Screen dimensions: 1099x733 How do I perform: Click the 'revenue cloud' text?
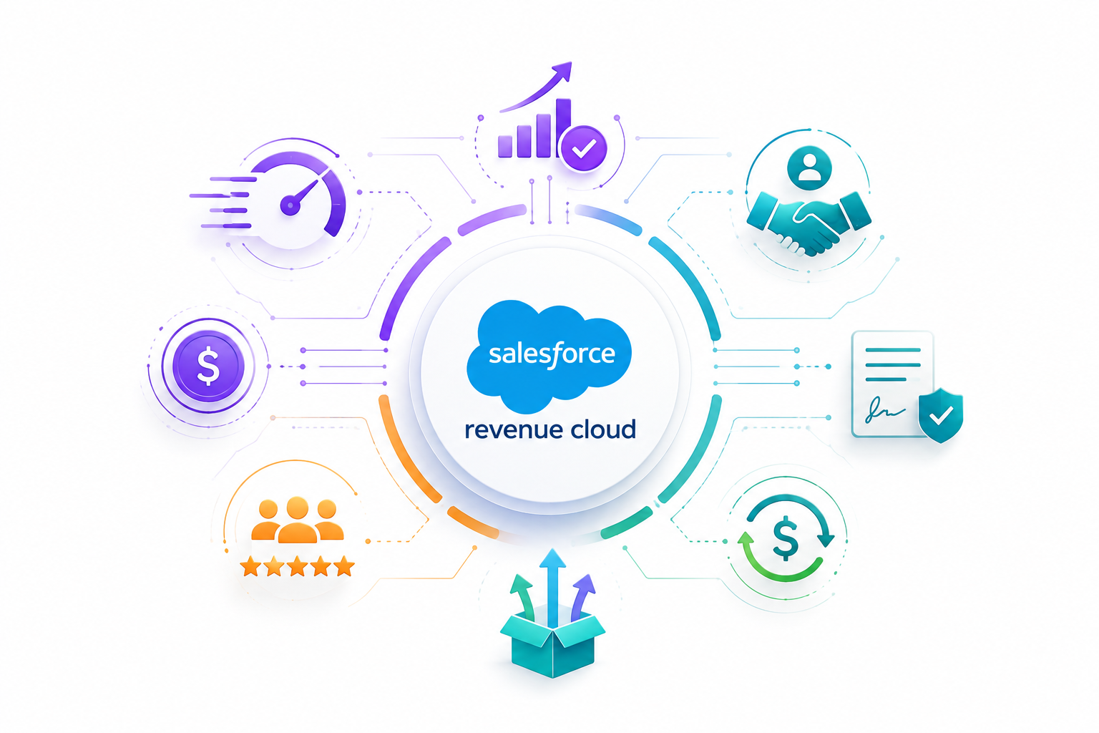[549, 429]
